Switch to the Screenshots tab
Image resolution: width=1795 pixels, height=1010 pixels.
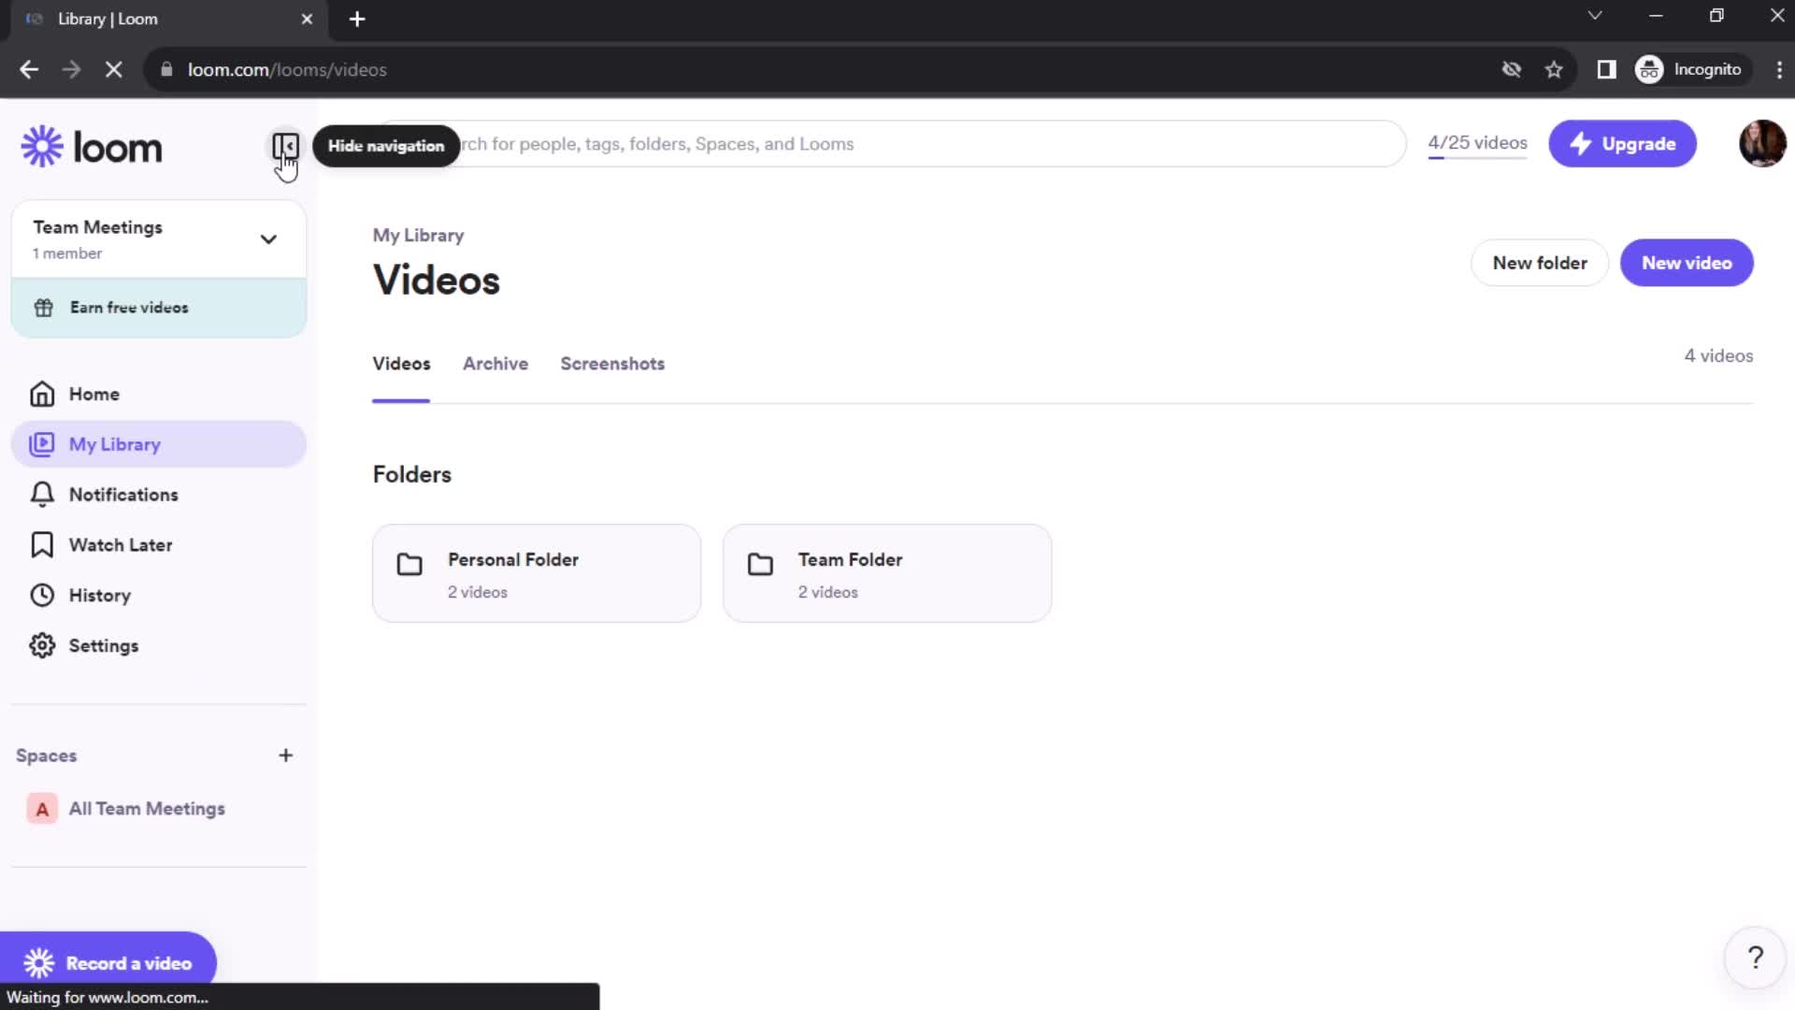point(612,364)
